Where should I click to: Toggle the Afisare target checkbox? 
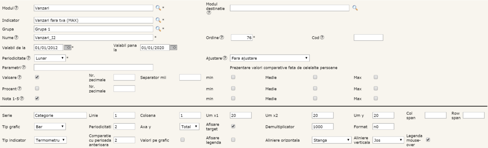233,126
